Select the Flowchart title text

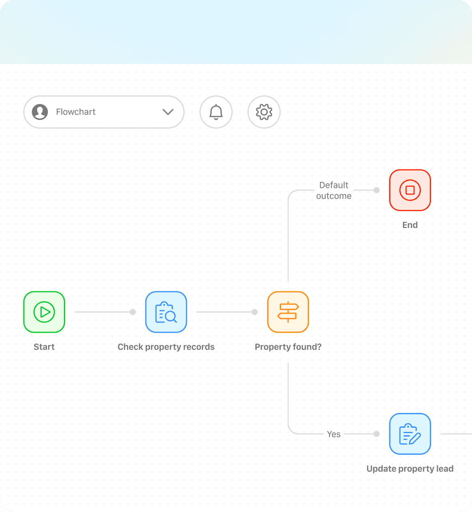pos(76,112)
